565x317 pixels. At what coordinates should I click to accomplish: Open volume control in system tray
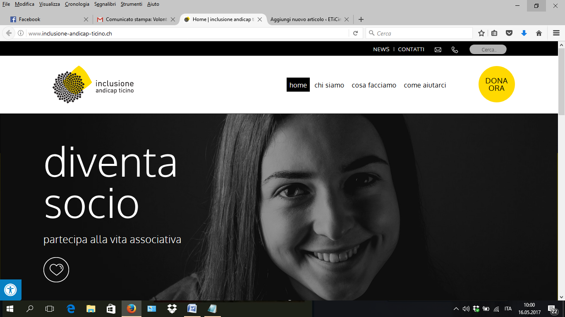(x=466, y=309)
